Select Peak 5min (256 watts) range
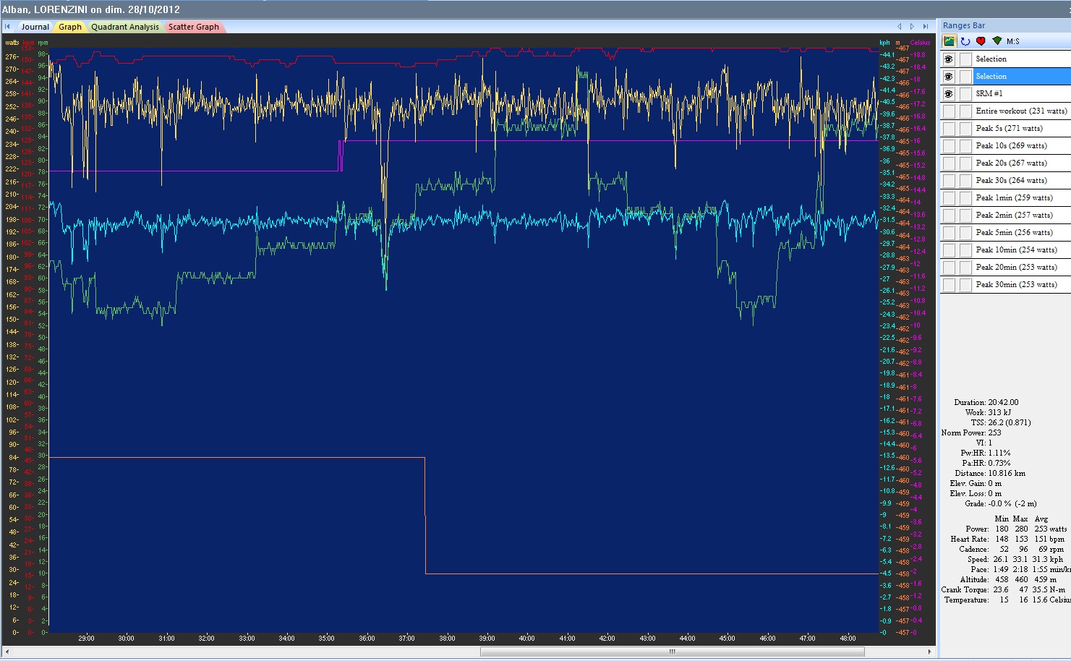1071x661 pixels. tap(1014, 233)
